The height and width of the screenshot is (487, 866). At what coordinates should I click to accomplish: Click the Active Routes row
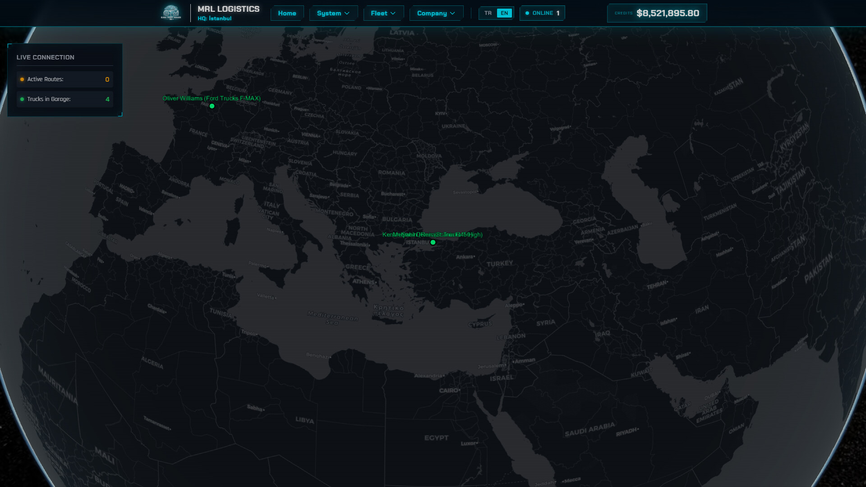(64, 79)
